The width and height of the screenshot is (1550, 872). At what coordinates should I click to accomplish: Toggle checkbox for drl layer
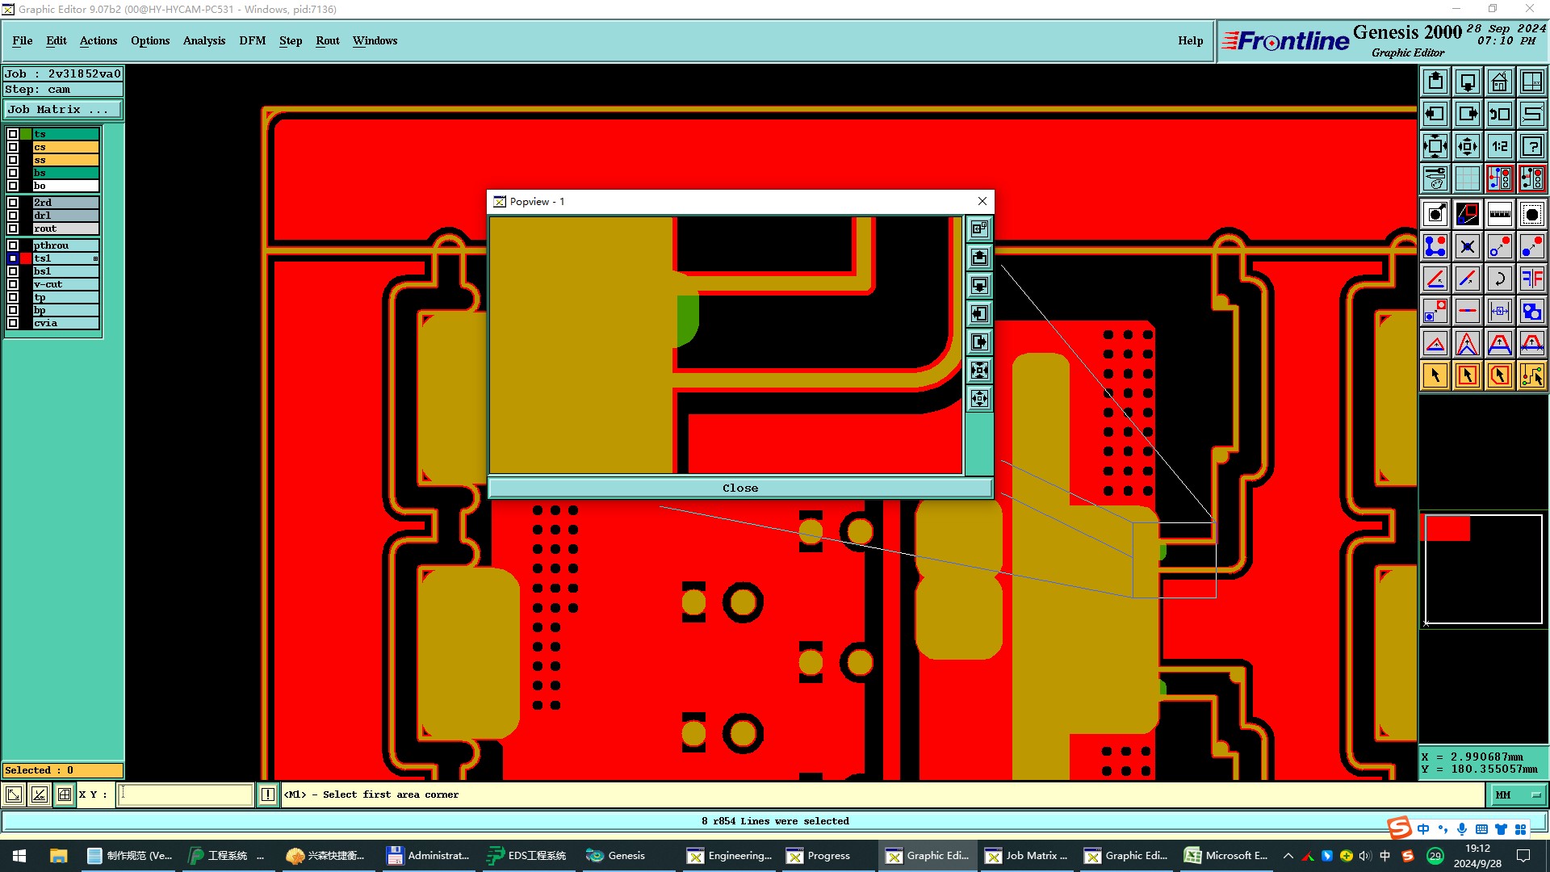click(x=13, y=216)
